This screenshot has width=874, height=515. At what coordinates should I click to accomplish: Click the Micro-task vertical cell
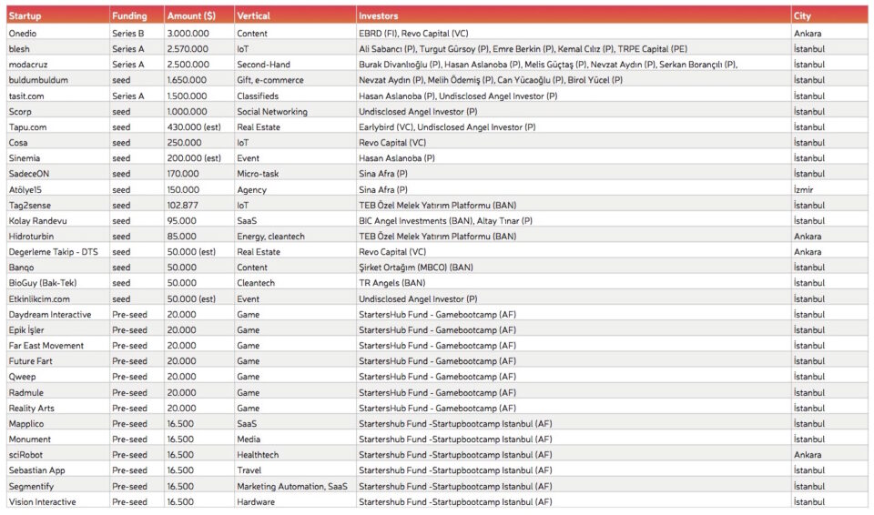(x=295, y=174)
